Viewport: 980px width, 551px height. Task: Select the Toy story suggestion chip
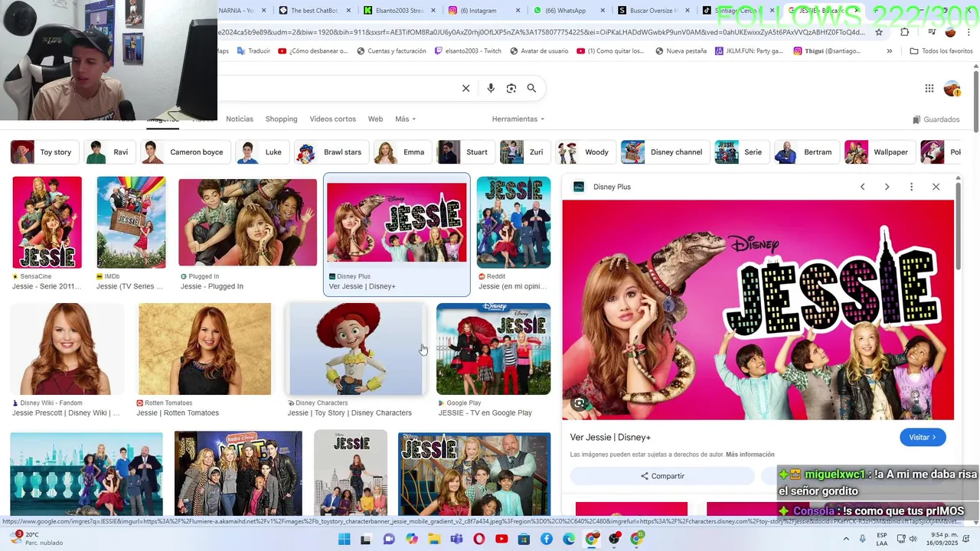pyautogui.click(x=44, y=152)
